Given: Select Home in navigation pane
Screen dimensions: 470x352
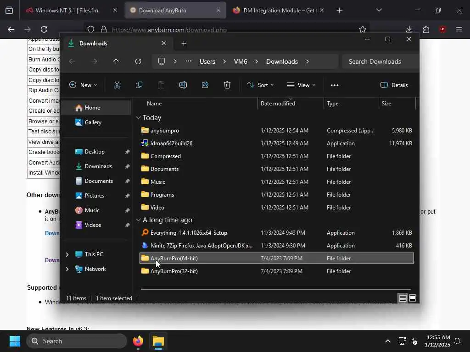Looking at the screenshot, I should [x=96, y=108].
